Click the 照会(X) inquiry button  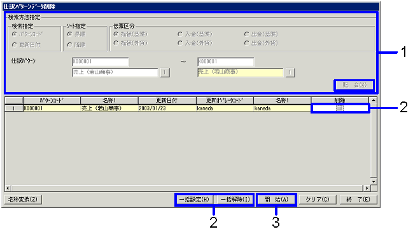click(x=354, y=85)
